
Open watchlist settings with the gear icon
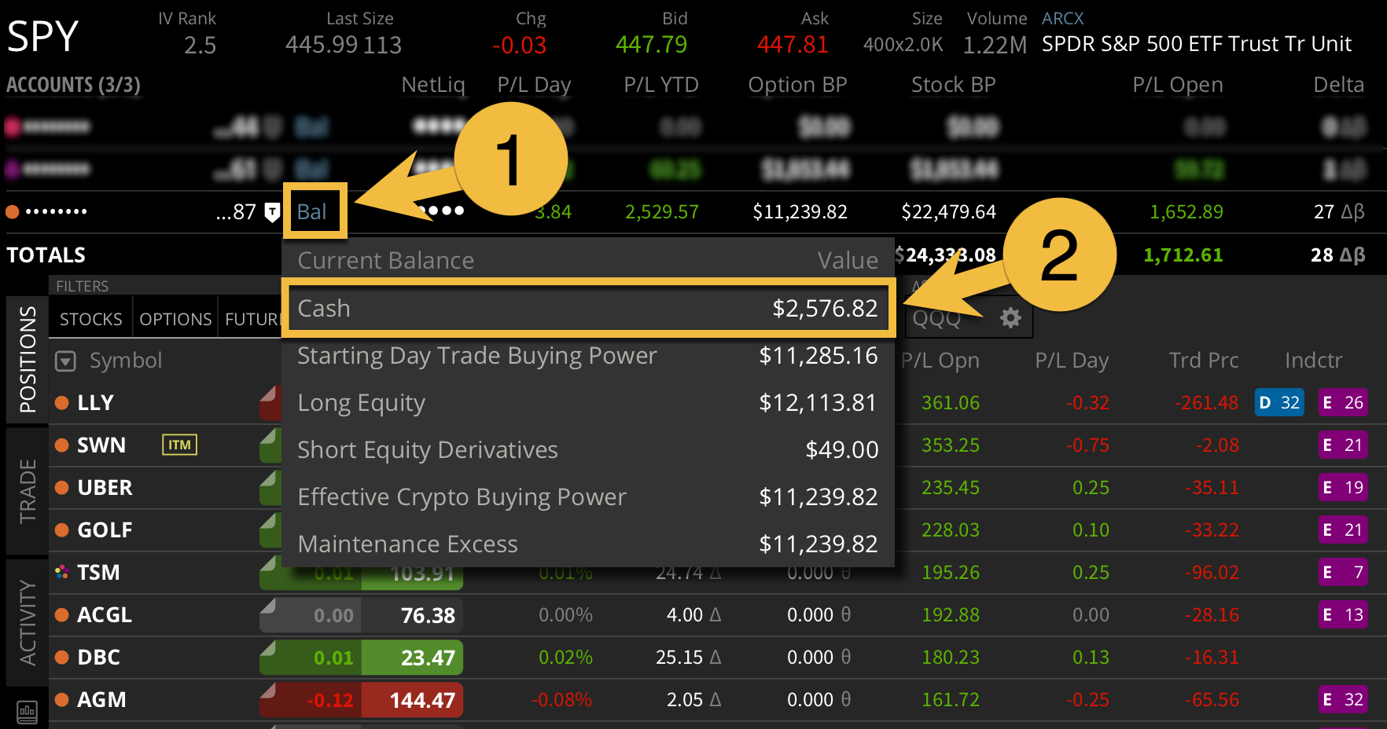(1010, 318)
